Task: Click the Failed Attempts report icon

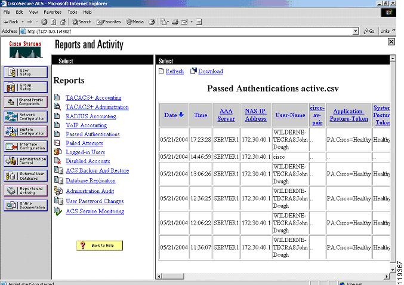Action: [x=57, y=143]
